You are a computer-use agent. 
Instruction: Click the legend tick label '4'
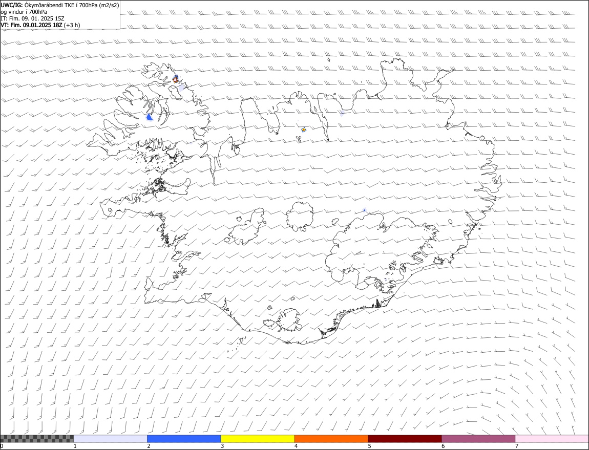(296, 446)
